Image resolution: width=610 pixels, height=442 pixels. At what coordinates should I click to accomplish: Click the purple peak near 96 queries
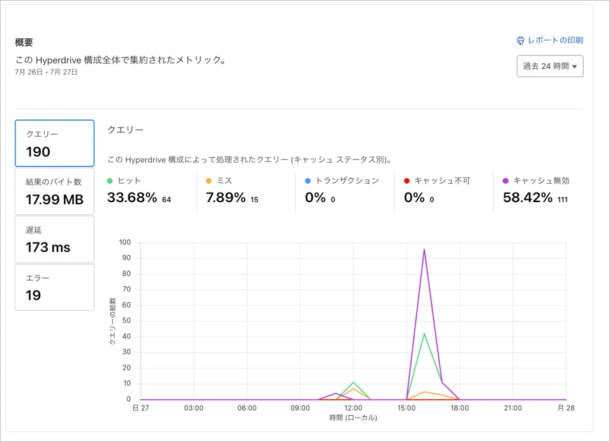coord(424,249)
